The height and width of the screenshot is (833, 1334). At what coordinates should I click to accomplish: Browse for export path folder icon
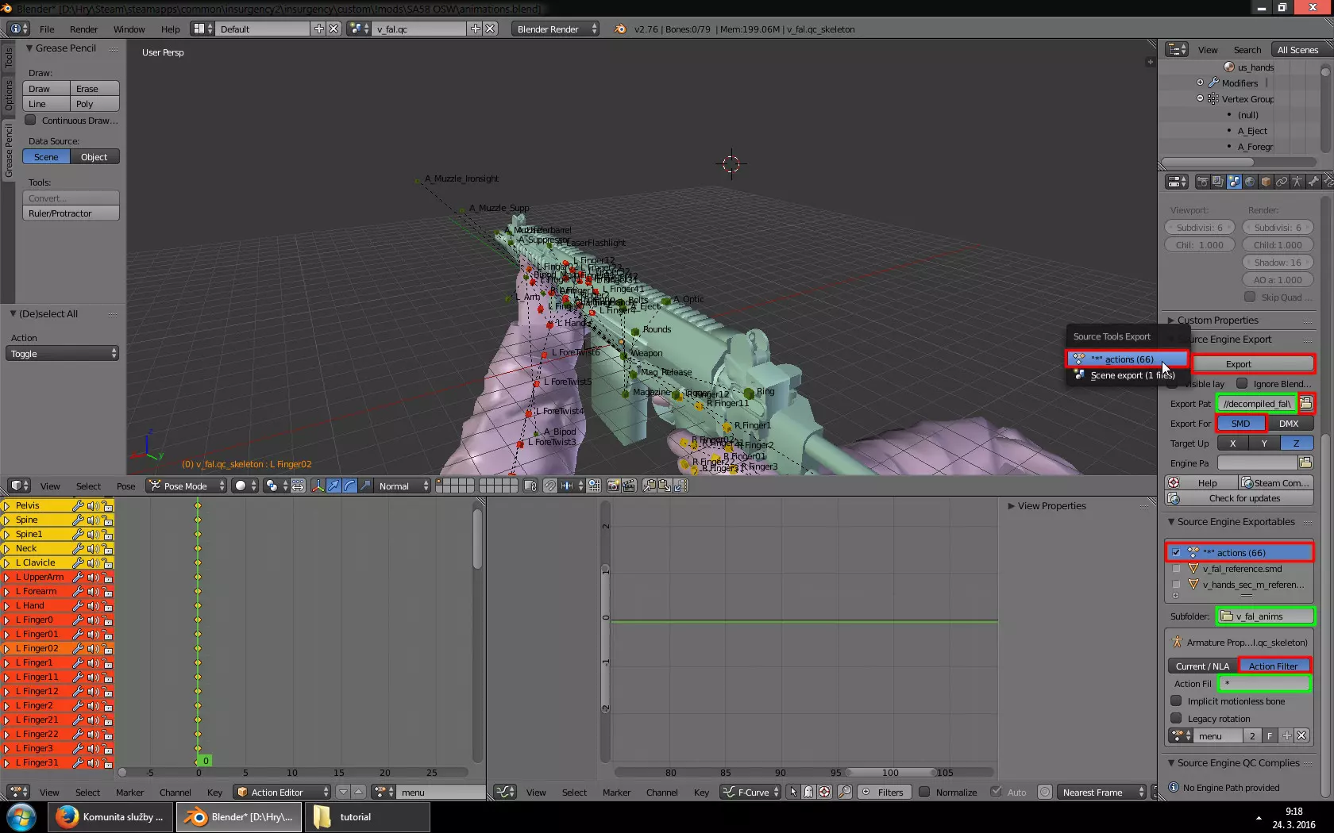click(1306, 403)
